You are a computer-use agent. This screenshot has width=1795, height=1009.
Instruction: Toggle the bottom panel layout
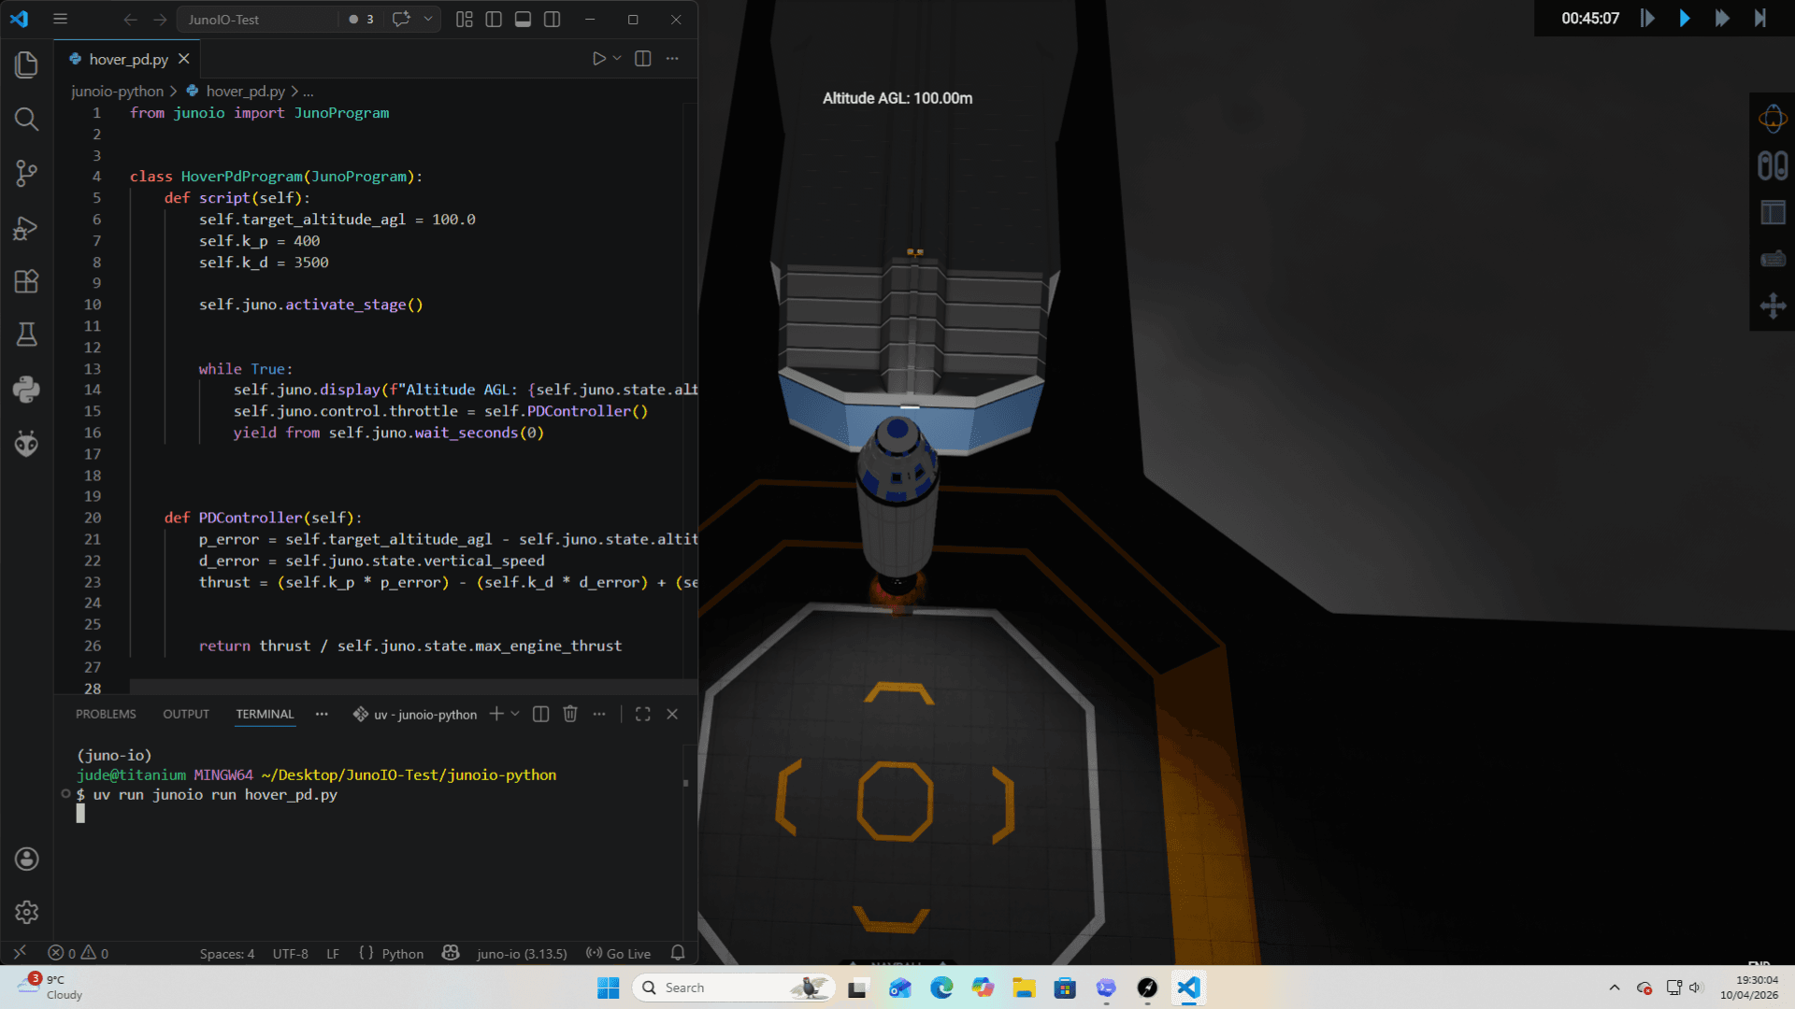click(523, 19)
